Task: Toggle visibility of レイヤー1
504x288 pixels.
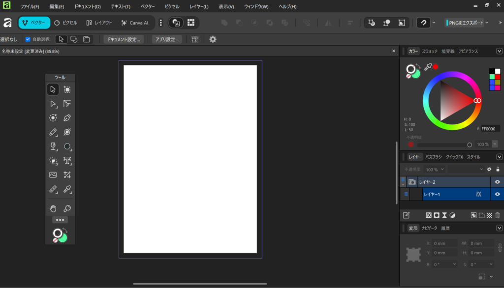Action: pos(497,194)
